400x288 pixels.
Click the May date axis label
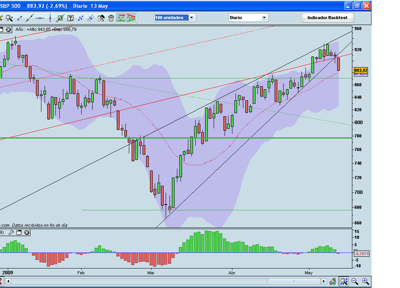pos(309,273)
